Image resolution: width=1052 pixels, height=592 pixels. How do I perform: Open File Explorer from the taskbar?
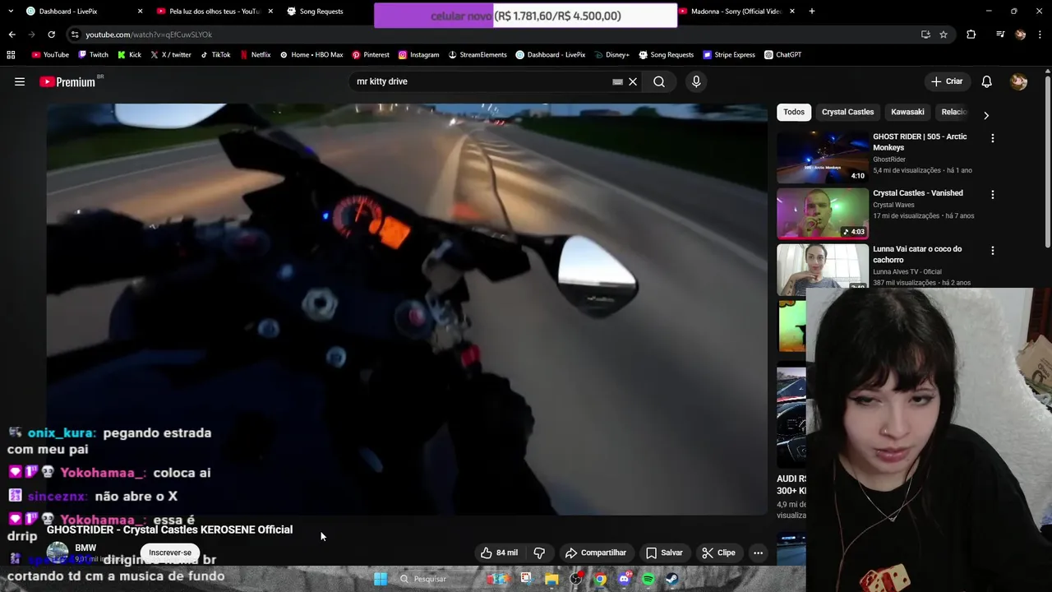[551, 579]
